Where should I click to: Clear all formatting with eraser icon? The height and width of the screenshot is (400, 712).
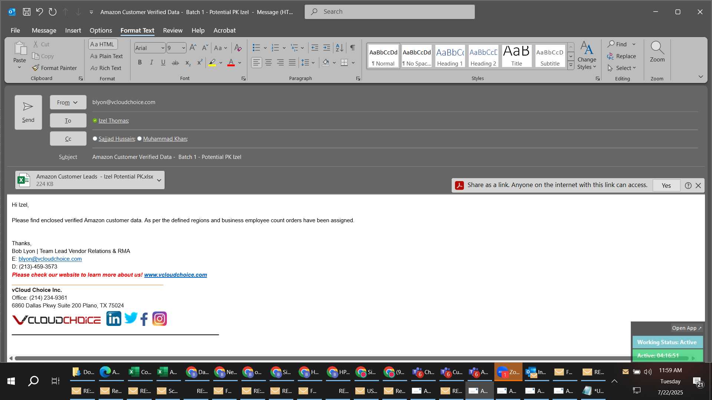pos(238,48)
